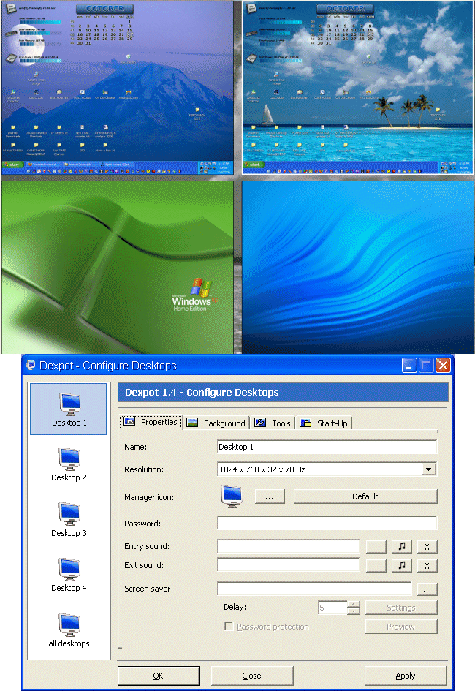475x691 pixels.
Task: Open the Resolution dropdown
Action: 428,469
